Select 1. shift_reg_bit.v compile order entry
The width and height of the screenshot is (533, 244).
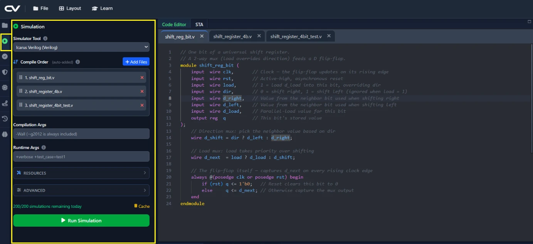(81, 77)
